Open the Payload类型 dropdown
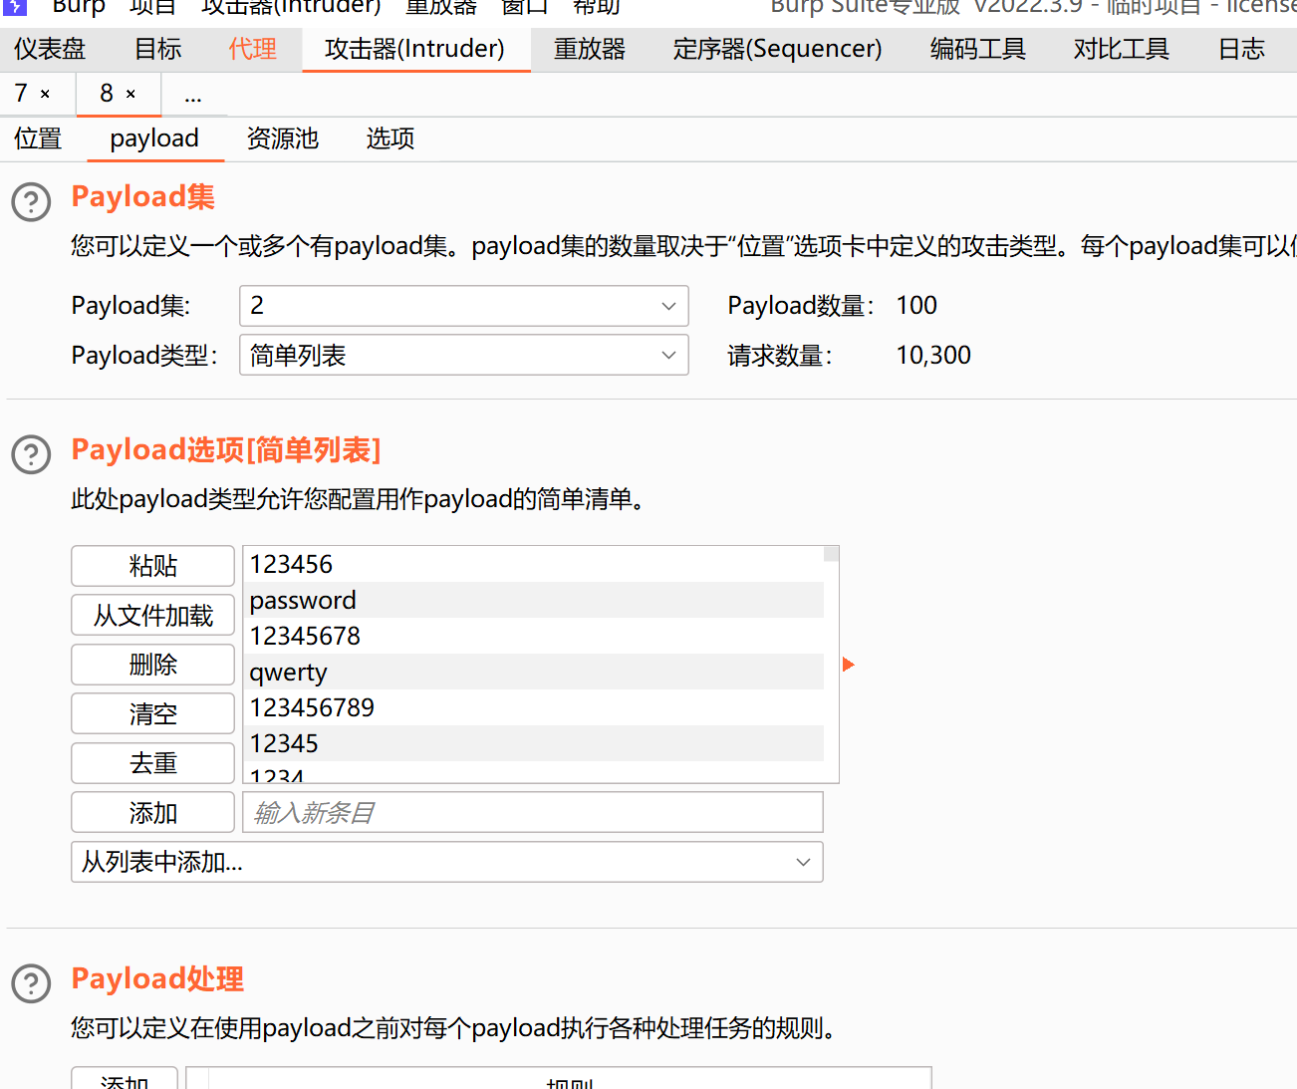 (x=464, y=355)
